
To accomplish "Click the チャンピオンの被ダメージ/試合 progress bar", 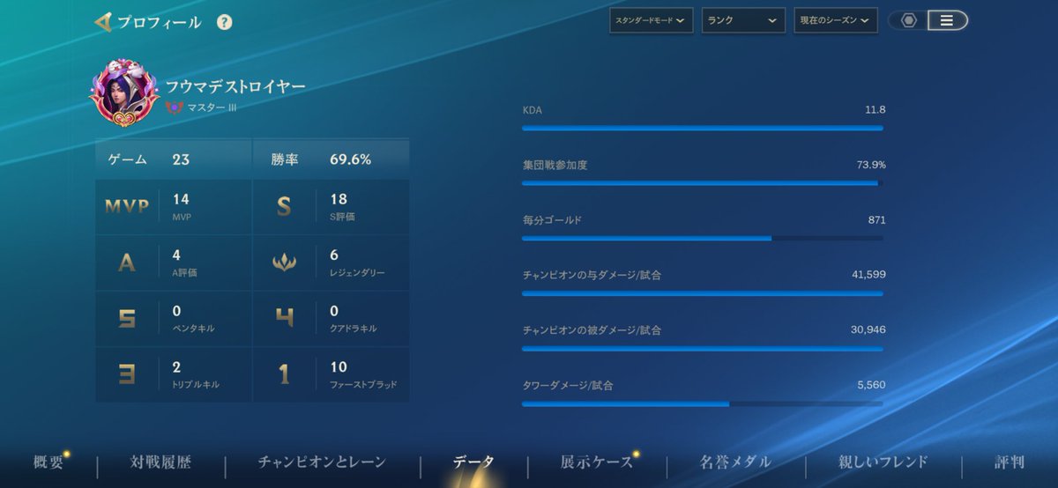I will [703, 348].
